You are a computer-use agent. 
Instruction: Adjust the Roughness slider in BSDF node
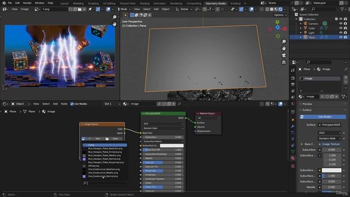[x=163, y=171]
